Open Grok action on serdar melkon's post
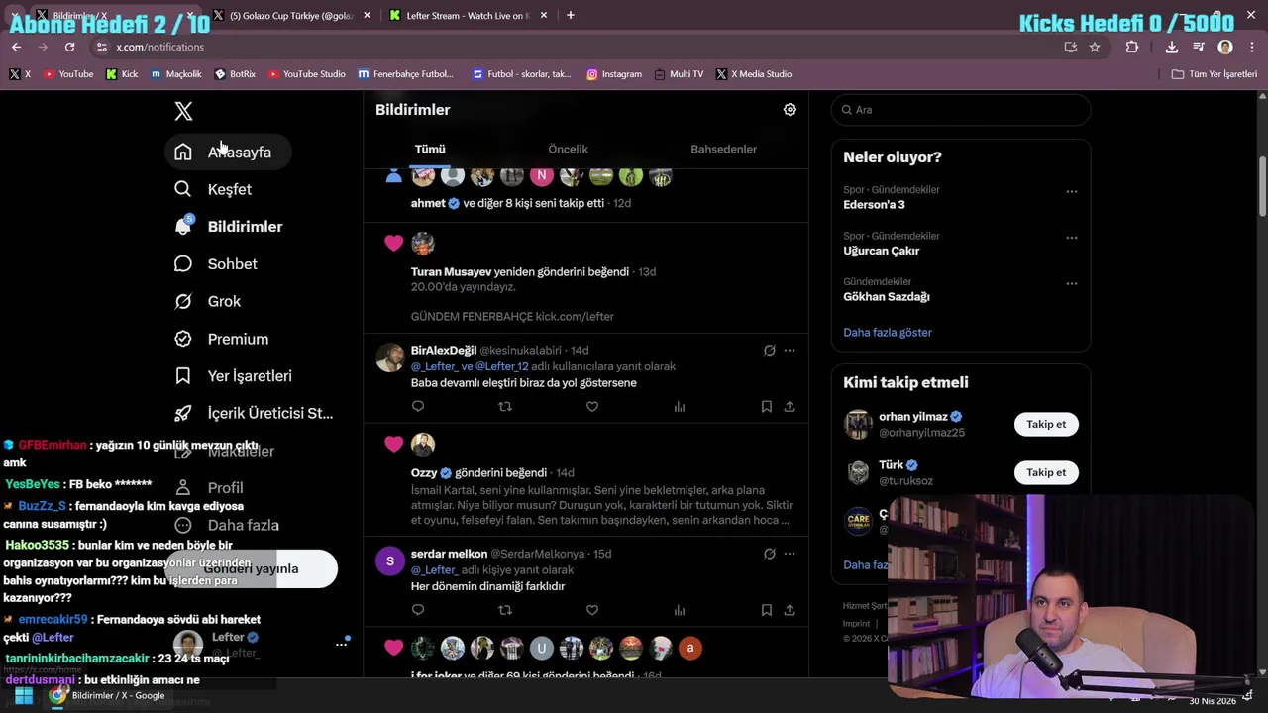1268x713 pixels. 769,554
